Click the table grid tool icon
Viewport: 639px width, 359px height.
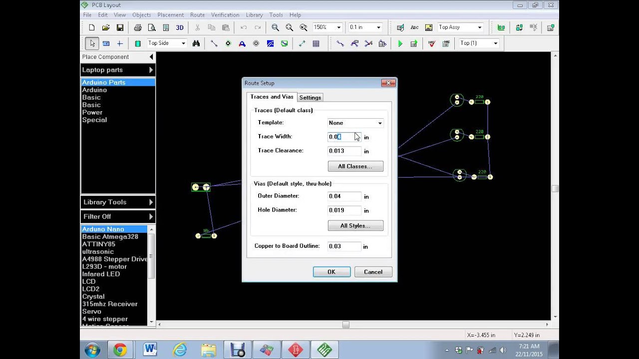316,43
